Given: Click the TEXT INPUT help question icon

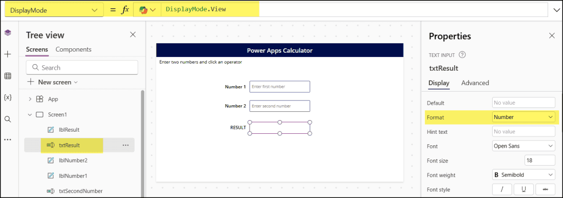Looking at the screenshot, I should (462, 55).
